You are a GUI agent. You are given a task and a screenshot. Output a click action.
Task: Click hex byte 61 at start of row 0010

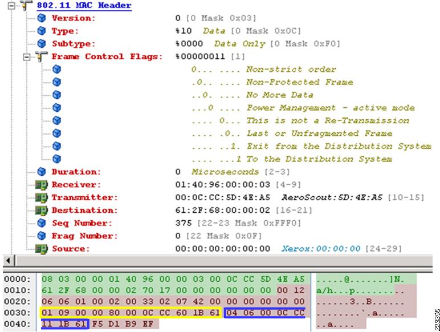[x=47, y=290]
